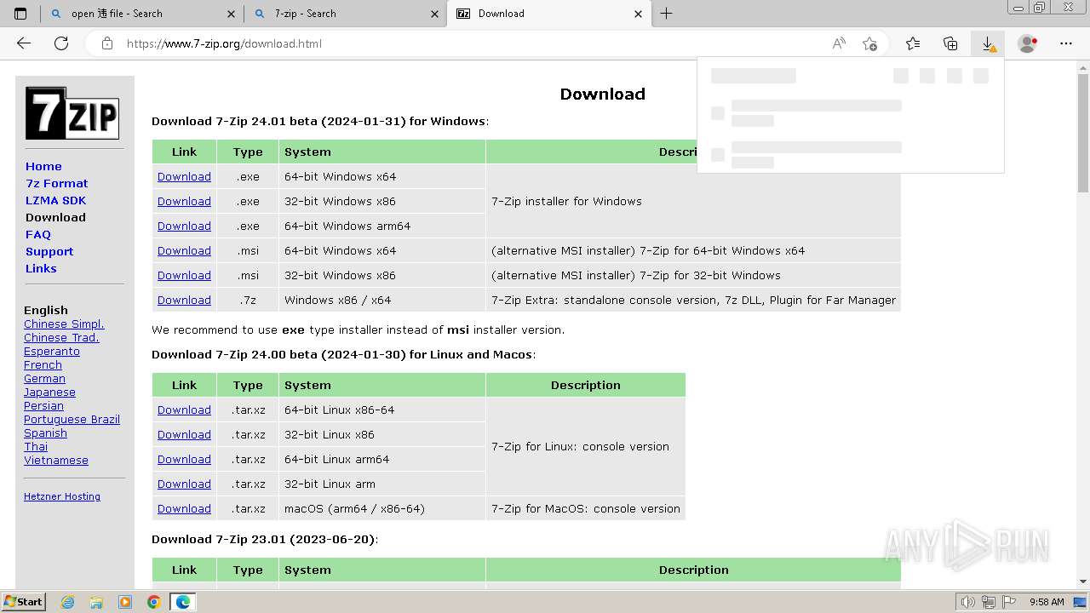Open 7z Format page

tap(57, 183)
